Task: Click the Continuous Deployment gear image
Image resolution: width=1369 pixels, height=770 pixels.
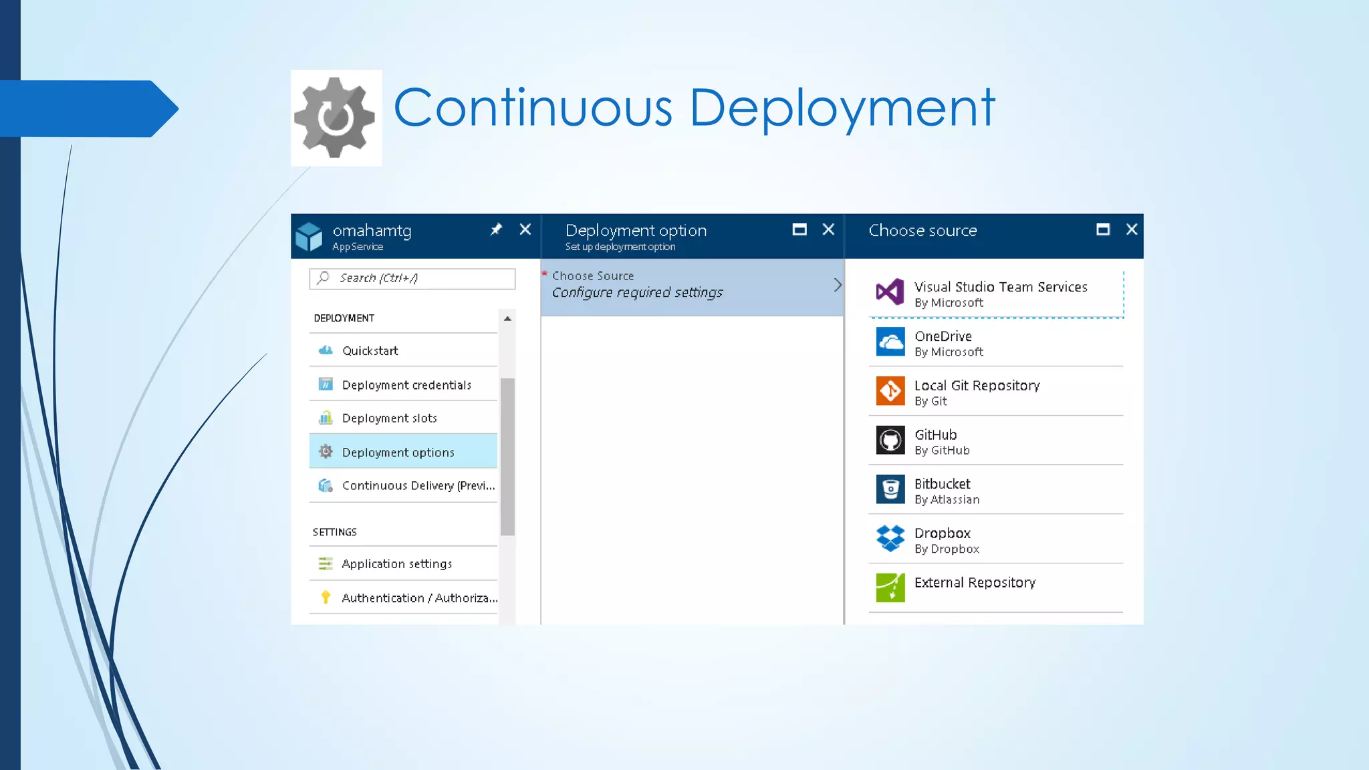Action: 336,118
